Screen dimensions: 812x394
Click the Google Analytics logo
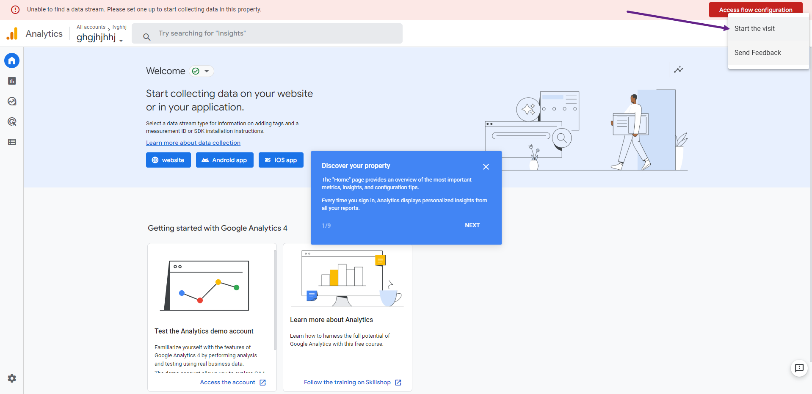[12, 33]
